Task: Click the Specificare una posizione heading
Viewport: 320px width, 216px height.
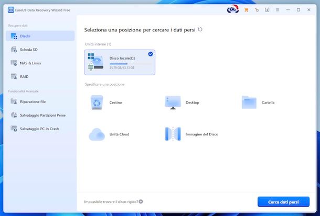Action: coord(105,84)
